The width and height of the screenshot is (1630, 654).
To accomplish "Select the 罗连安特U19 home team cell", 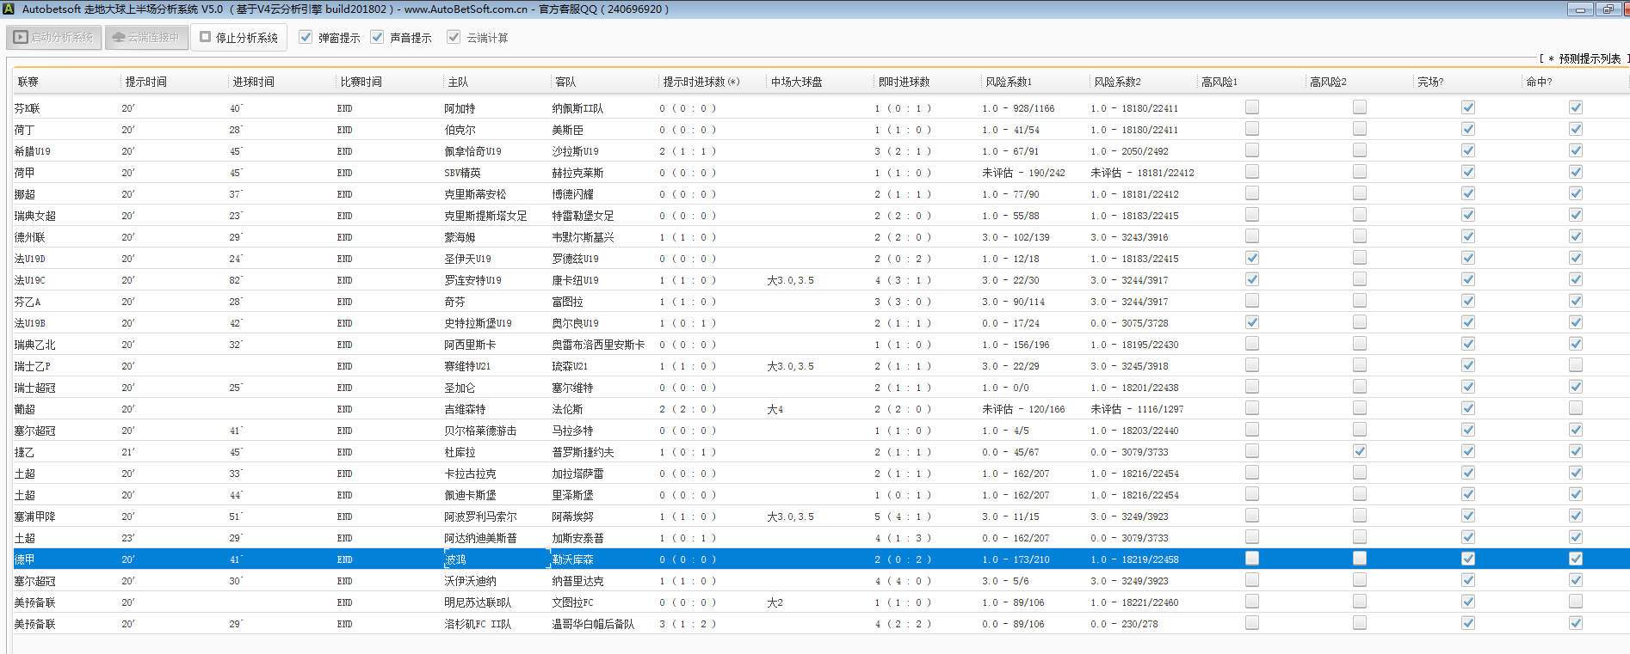I will [x=472, y=280].
